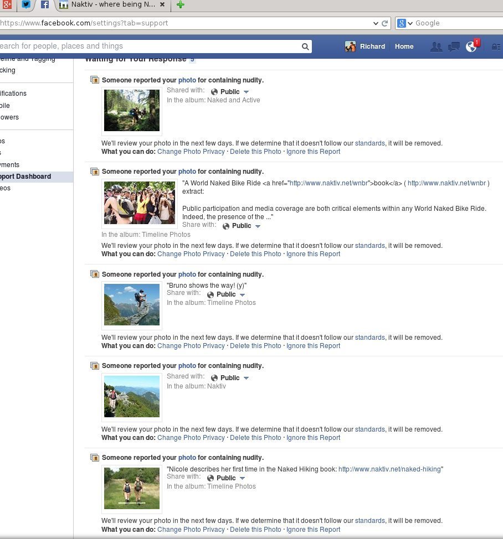Viewport: 503px width, 539px height.
Task: Open Public audience dropdown for Bike Ride photo
Action: coord(246,226)
